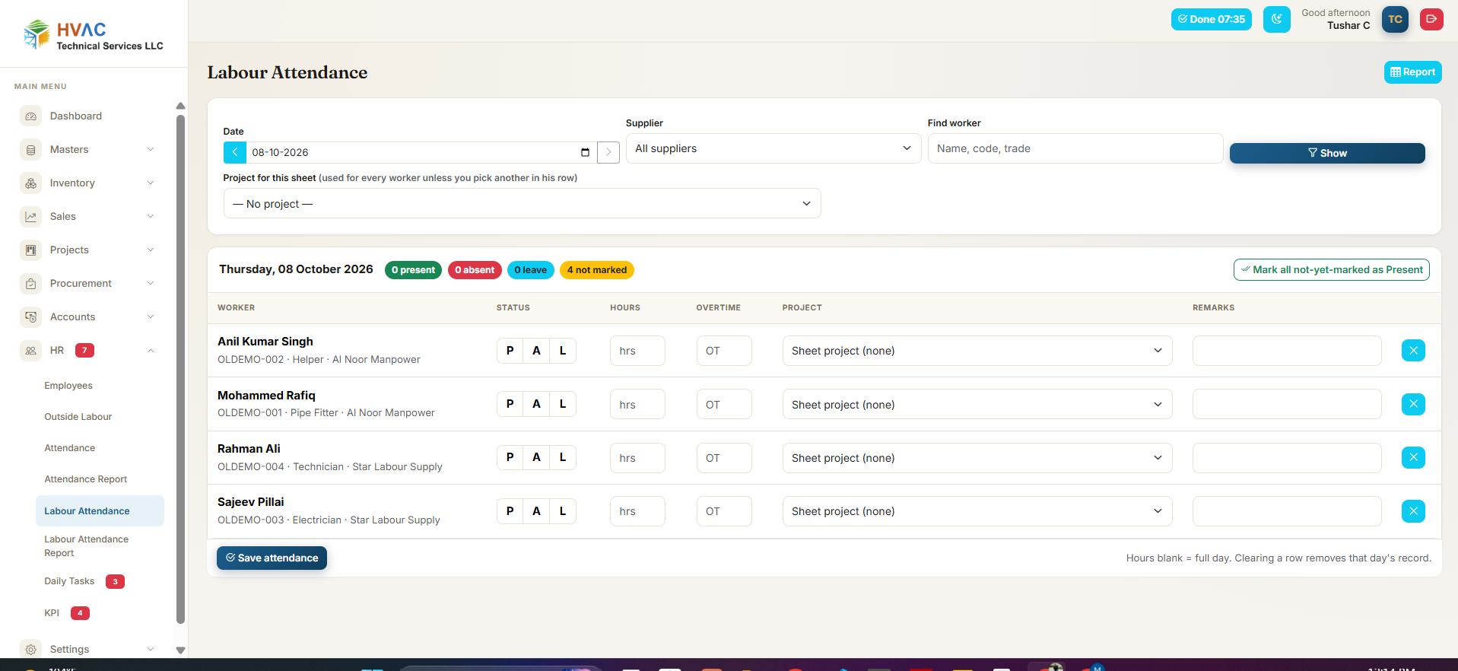The height and width of the screenshot is (671, 1458).
Task: Clear Anil Kumar Singh's row
Action: pos(1413,351)
